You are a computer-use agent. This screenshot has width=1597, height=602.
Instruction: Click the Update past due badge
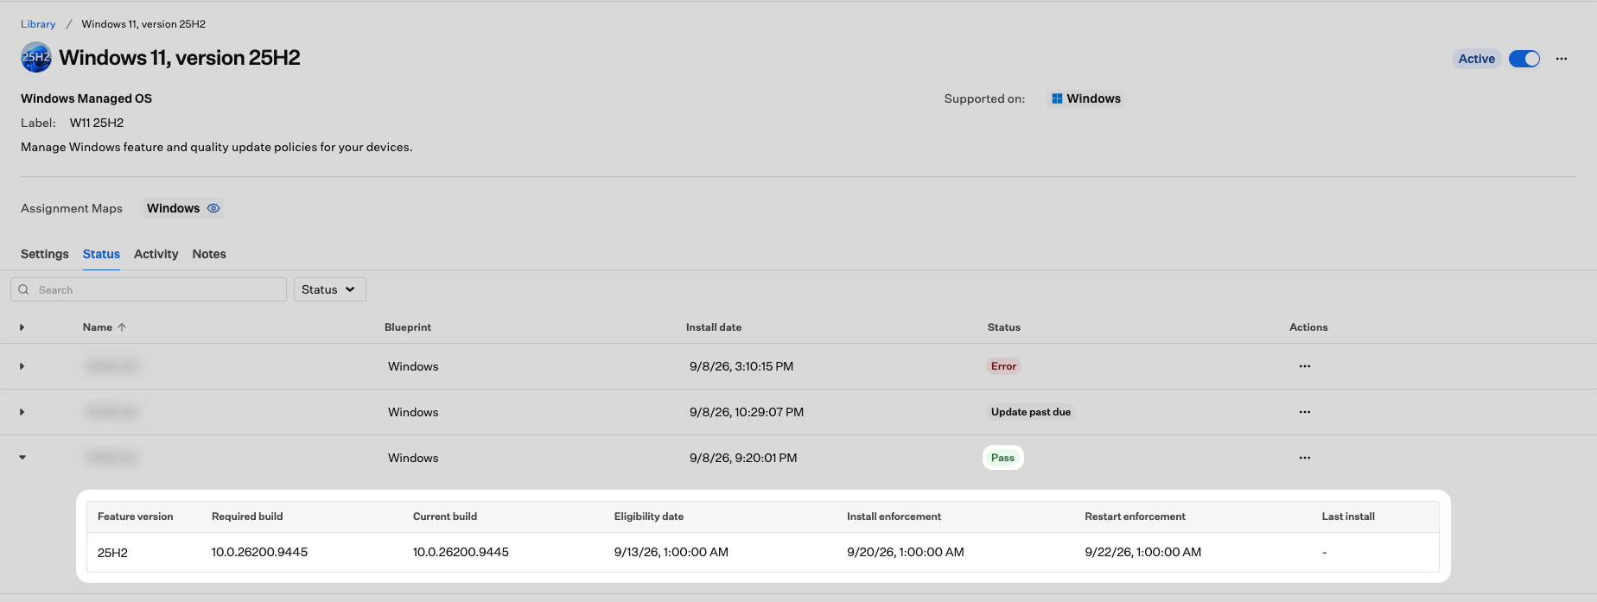coord(1030,412)
